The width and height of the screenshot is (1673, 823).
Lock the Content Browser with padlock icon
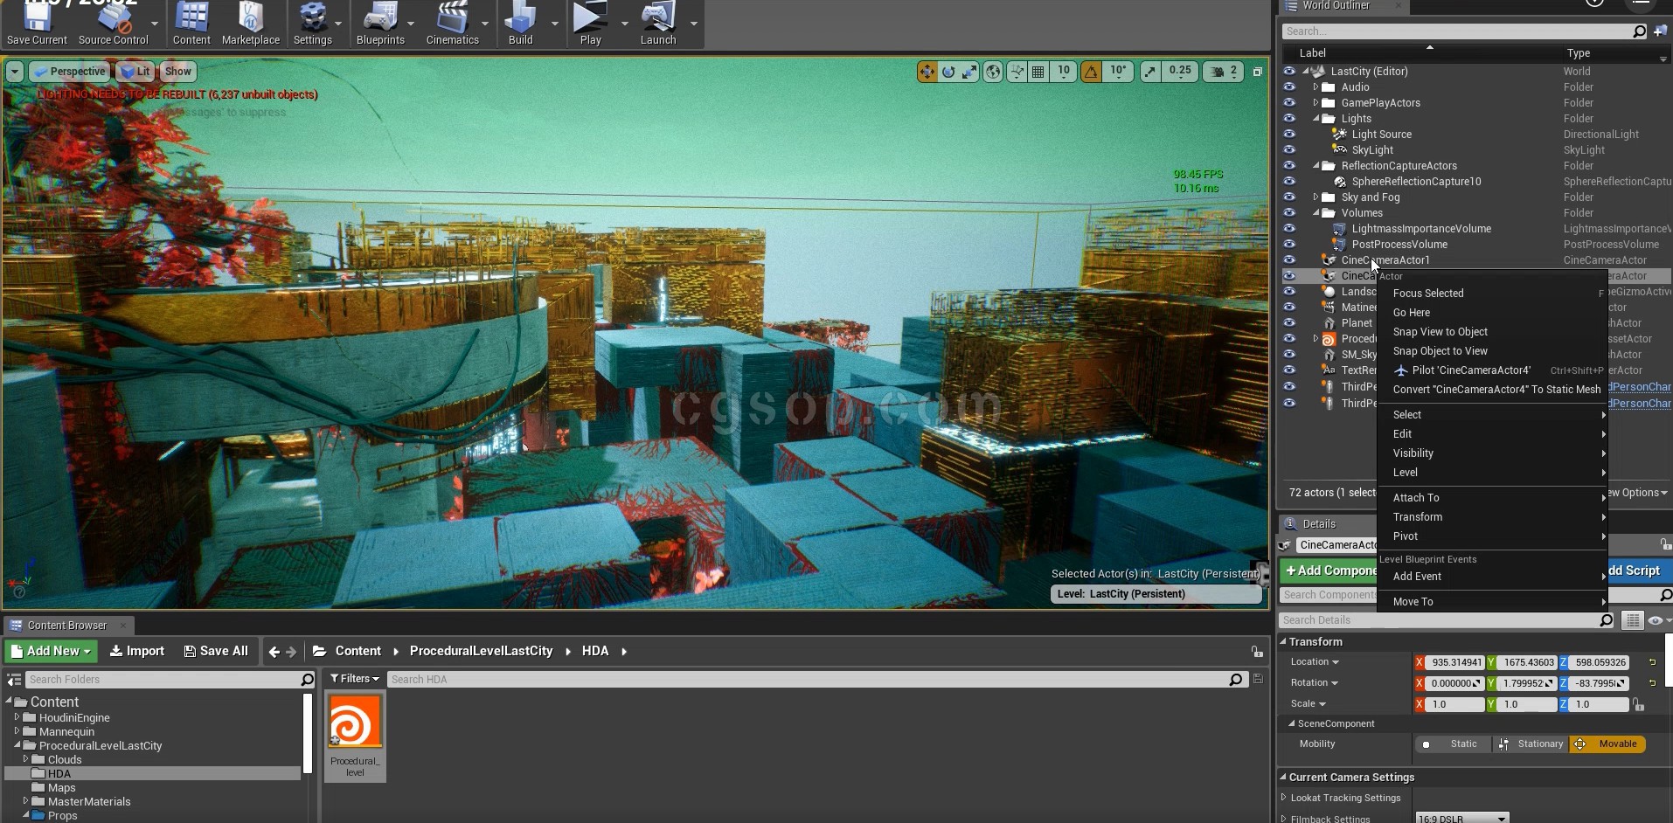tap(1257, 651)
